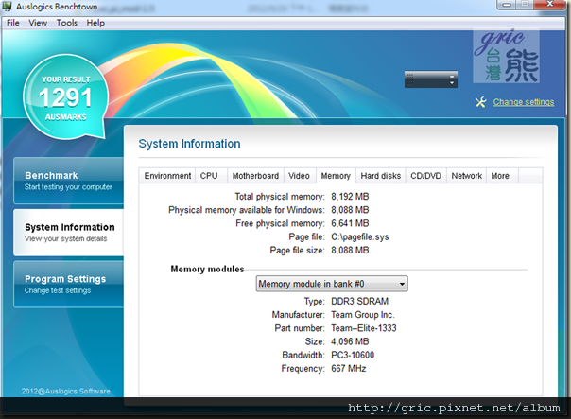Switch to the Motherboard tab
Image resolution: width=571 pixels, height=419 pixels.
(255, 176)
